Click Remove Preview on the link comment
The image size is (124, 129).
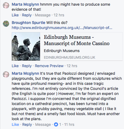[x=49, y=66]
